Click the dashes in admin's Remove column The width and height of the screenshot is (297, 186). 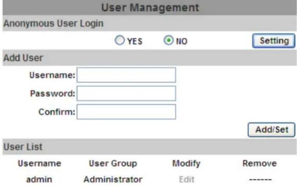260,179
